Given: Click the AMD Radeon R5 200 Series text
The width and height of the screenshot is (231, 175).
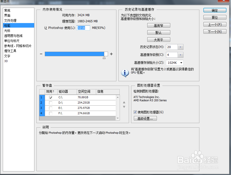Looking at the screenshot, I should click(x=150, y=100).
